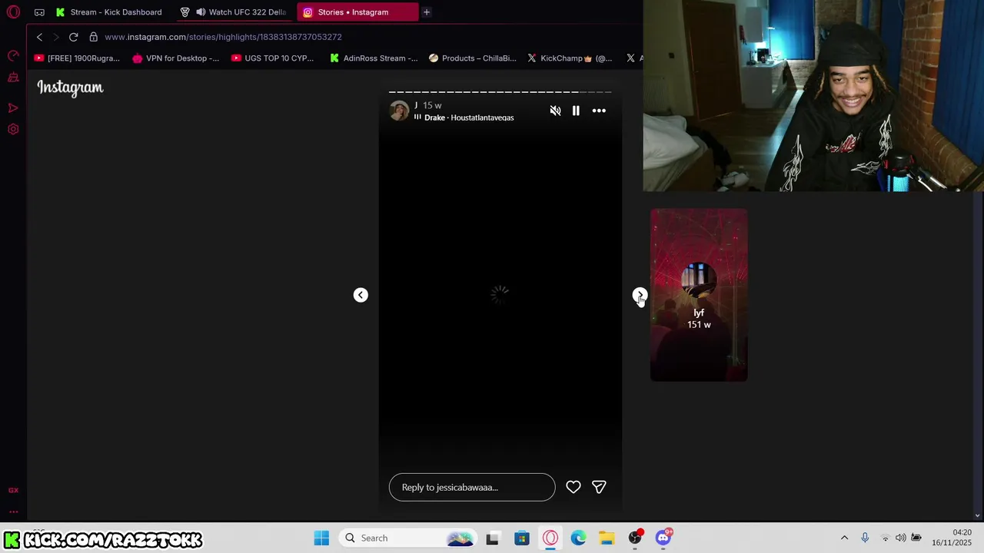Click the taskbar Search box
Screen dimensions: 984x553
(409, 538)
